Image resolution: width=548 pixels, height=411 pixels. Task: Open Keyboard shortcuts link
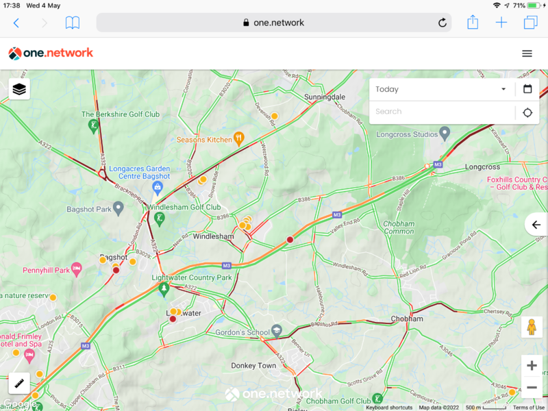tap(389, 408)
